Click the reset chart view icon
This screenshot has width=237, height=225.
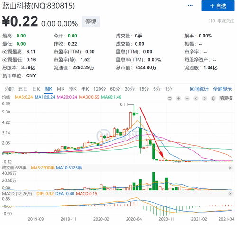tap(170, 99)
